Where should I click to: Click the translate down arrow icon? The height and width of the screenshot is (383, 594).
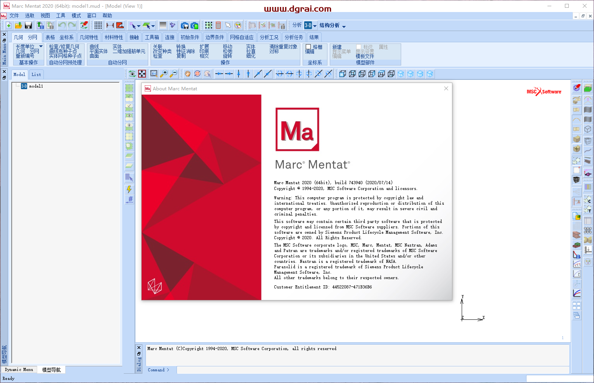[x=239, y=74]
